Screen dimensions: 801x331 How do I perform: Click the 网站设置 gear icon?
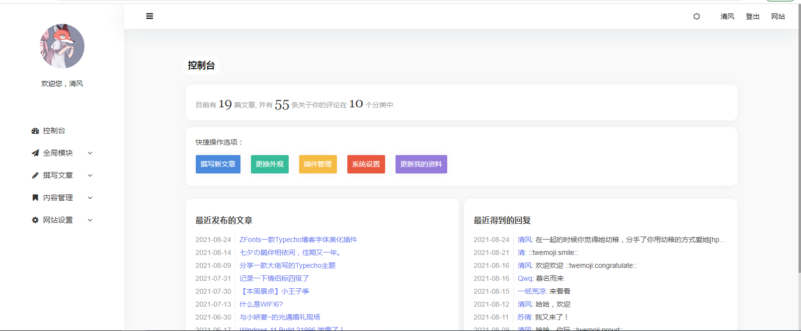pyautogui.click(x=35, y=220)
